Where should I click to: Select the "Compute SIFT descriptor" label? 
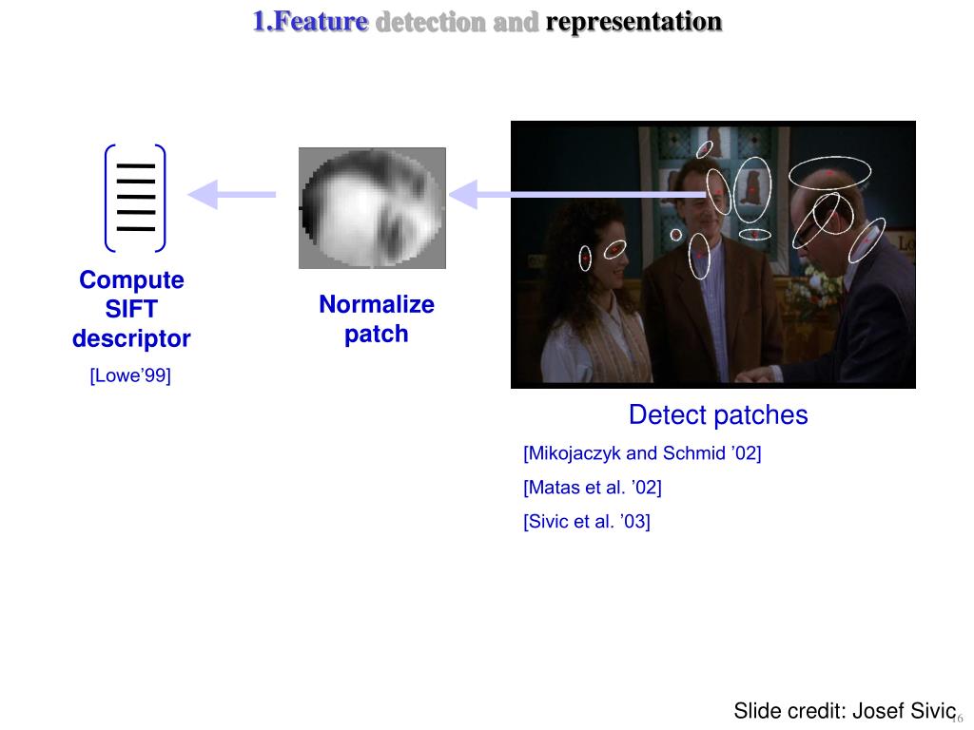[131, 309]
